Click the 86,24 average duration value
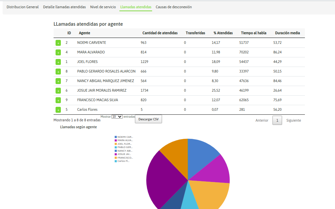The width and height of the screenshot is (335, 209). point(277,52)
